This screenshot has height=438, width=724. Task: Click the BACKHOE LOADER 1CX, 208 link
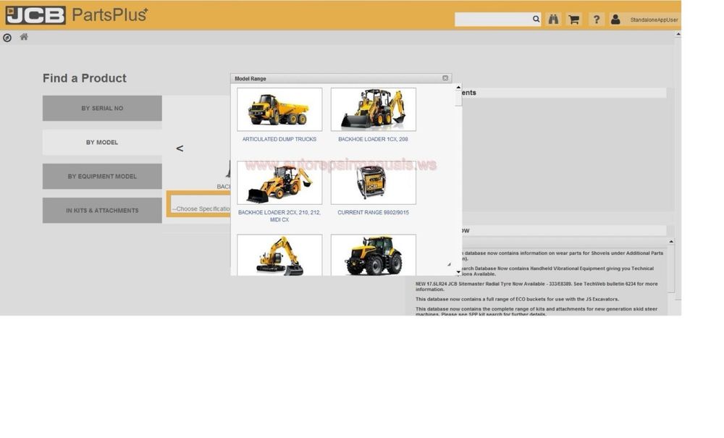[373, 139]
